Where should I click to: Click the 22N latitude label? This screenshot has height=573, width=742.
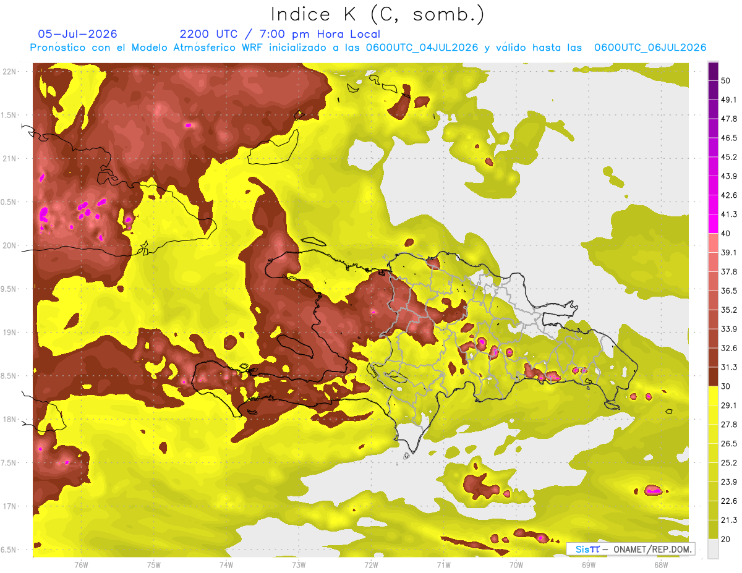tap(9, 71)
